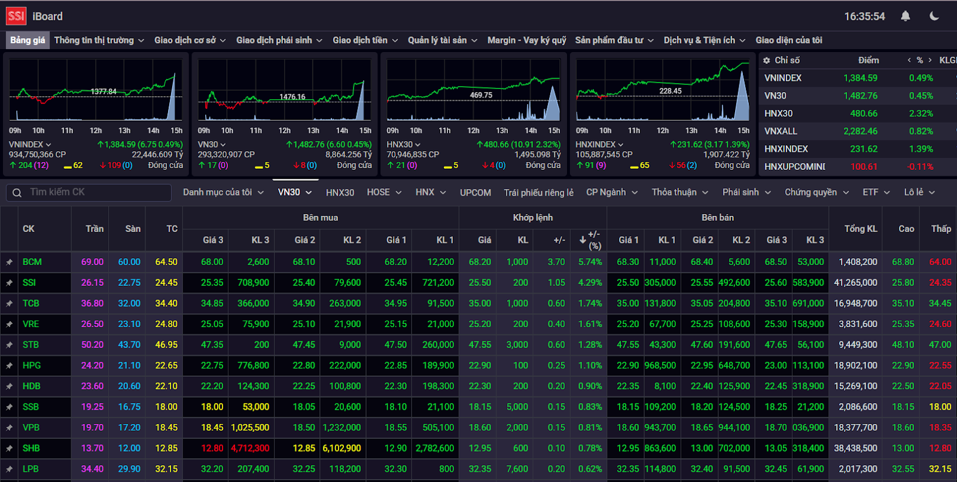Open Sản phẩm đầu tư menu
957x482 pixels.
click(614, 40)
